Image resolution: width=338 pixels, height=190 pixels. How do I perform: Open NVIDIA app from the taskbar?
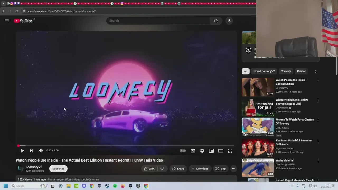(76, 186)
